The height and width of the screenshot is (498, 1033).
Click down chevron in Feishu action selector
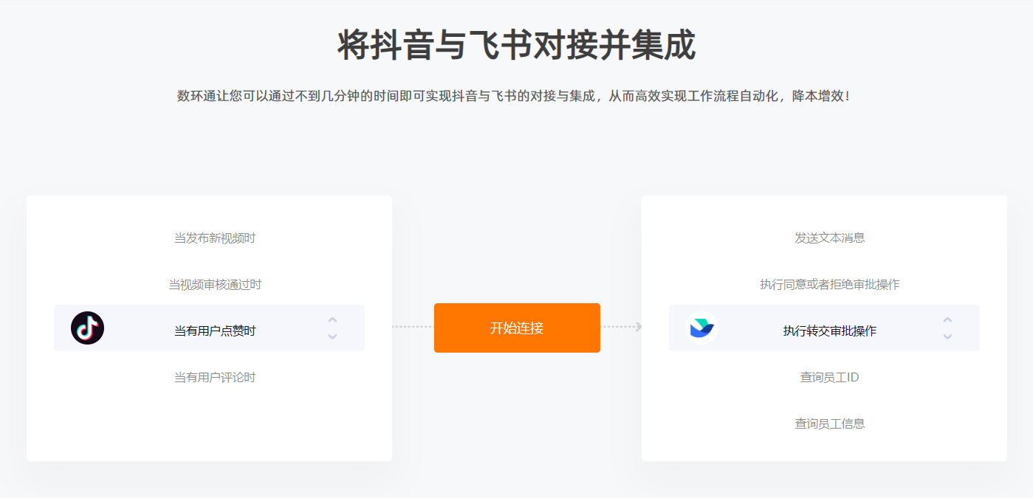[947, 336]
